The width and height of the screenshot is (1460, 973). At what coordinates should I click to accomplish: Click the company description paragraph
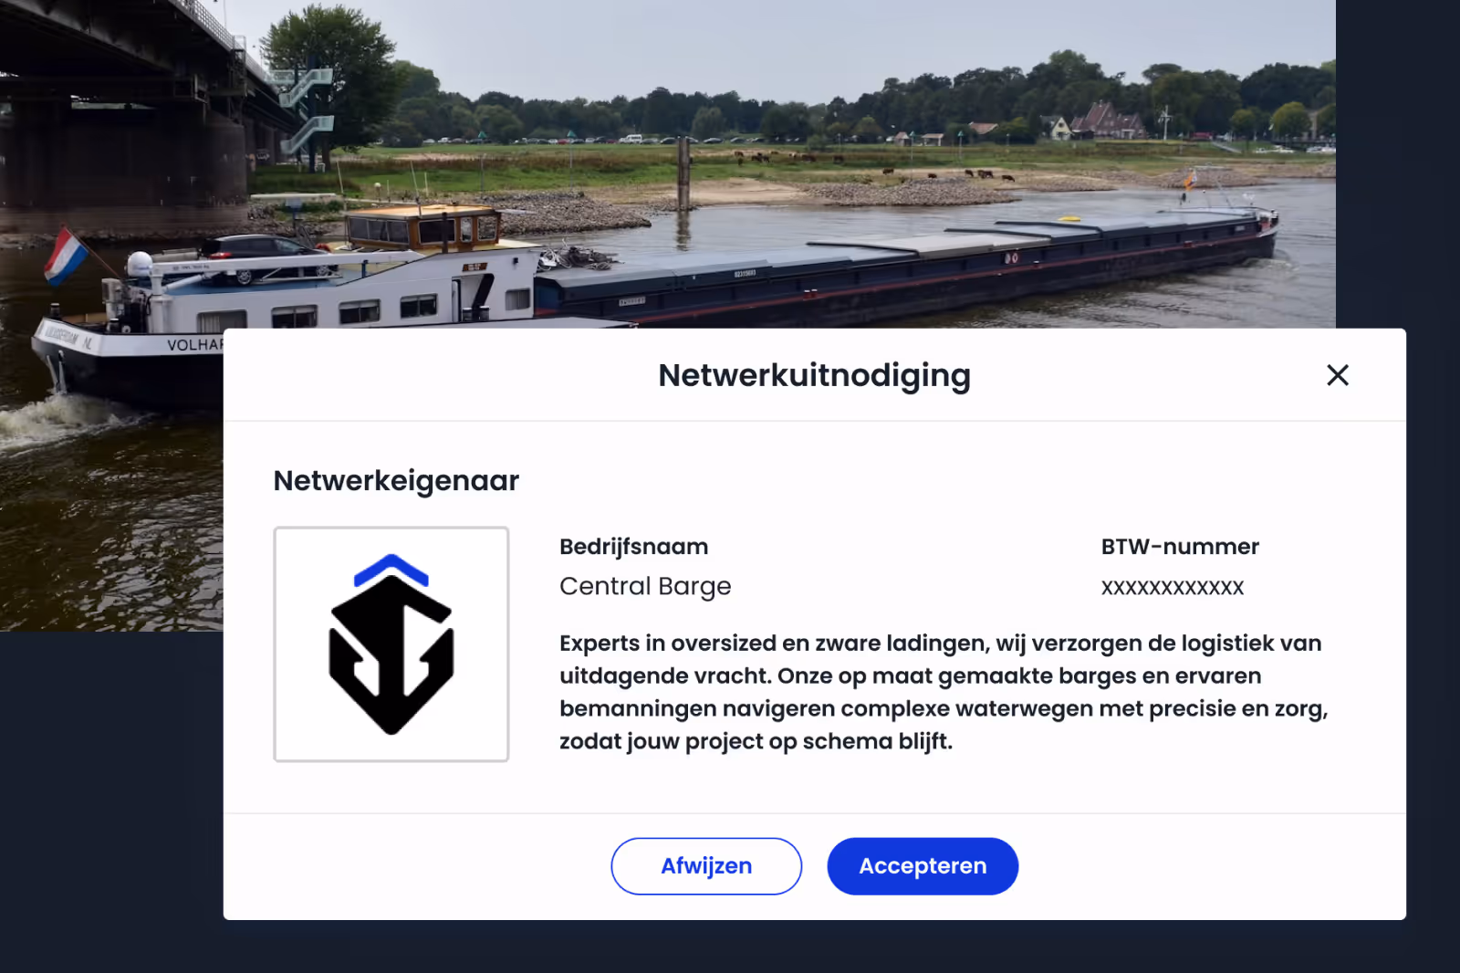tap(944, 692)
